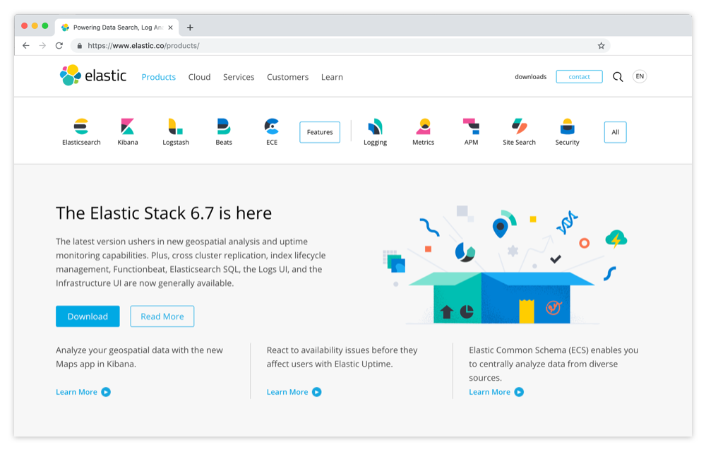Click 'The Elastic Stack 6.7 is here' heading
The height and width of the screenshot is (452, 706).
coord(164,213)
